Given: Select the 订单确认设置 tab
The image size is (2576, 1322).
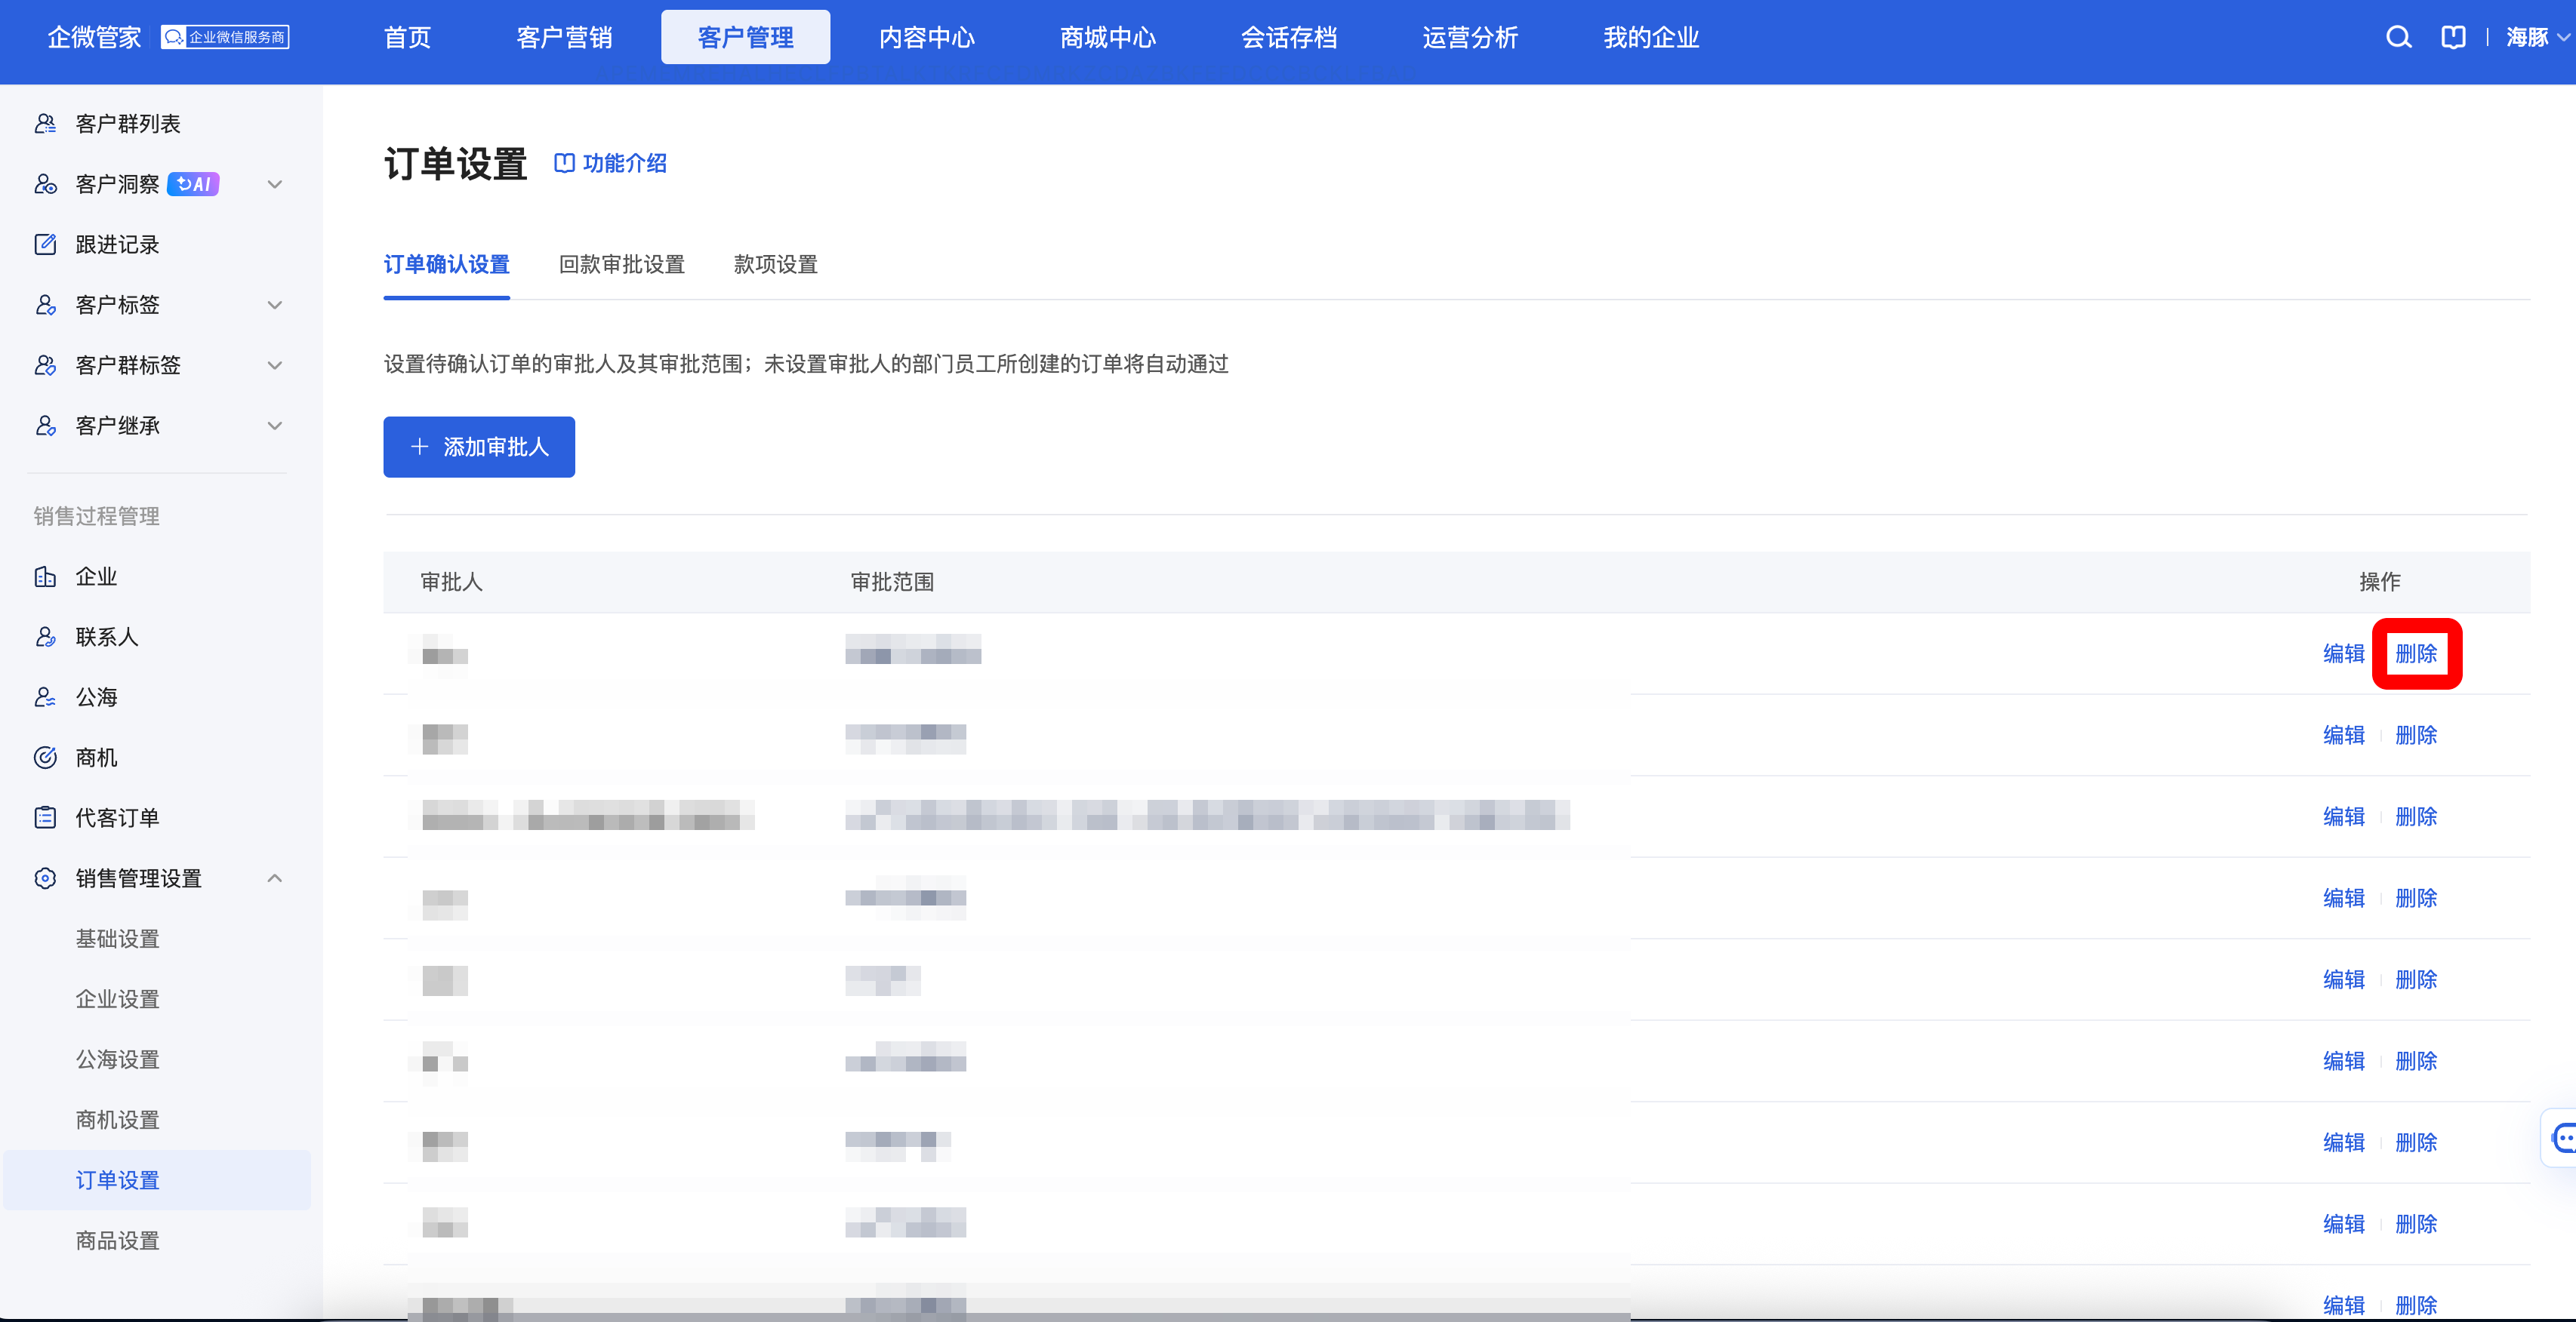Looking at the screenshot, I should (447, 265).
